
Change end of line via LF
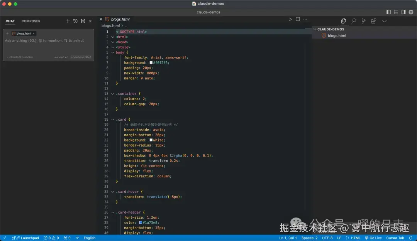pyautogui.click(x=339, y=238)
